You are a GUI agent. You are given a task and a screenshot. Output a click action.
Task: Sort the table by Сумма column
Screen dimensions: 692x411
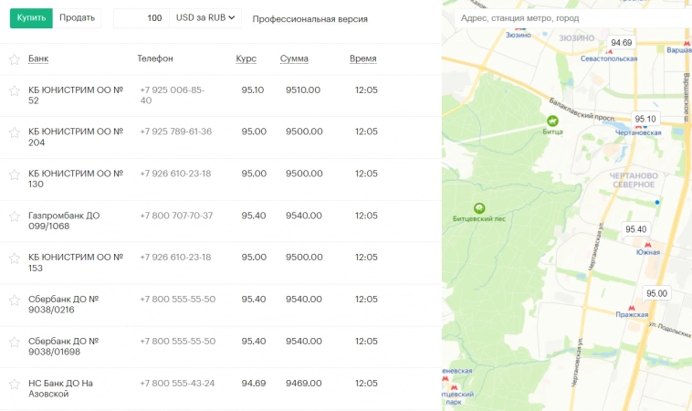[294, 59]
